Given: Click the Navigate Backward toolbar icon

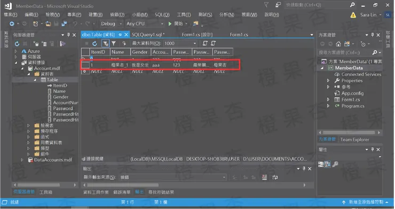Looking at the screenshot, I should pyautogui.click(x=12, y=23).
